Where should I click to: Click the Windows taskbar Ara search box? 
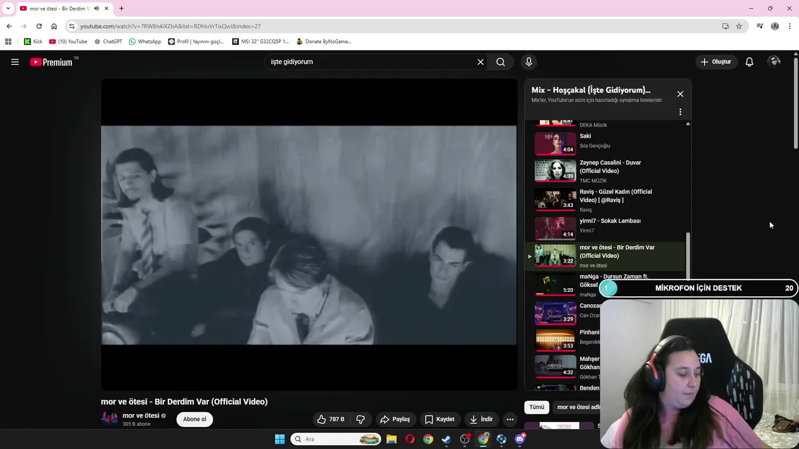336,439
